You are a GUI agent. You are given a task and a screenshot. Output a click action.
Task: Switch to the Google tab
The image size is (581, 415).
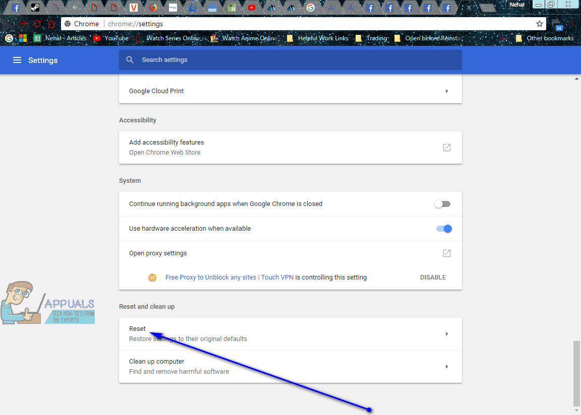(x=311, y=8)
